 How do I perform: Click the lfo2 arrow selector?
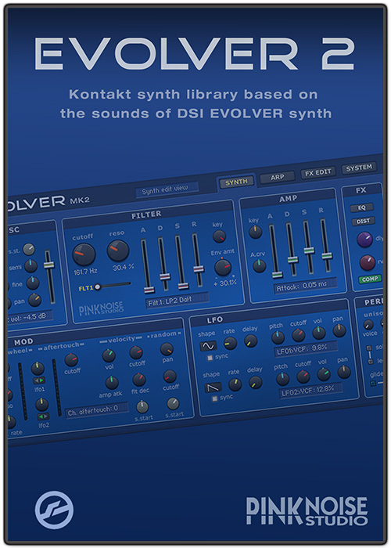(x=43, y=416)
